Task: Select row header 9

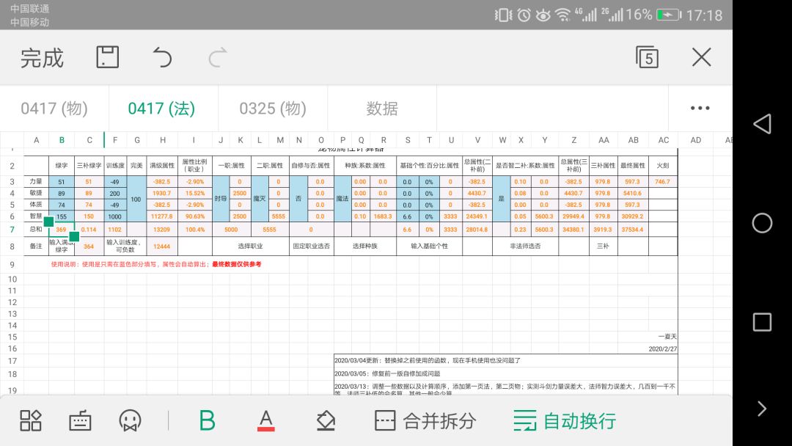Action: [x=12, y=264]
